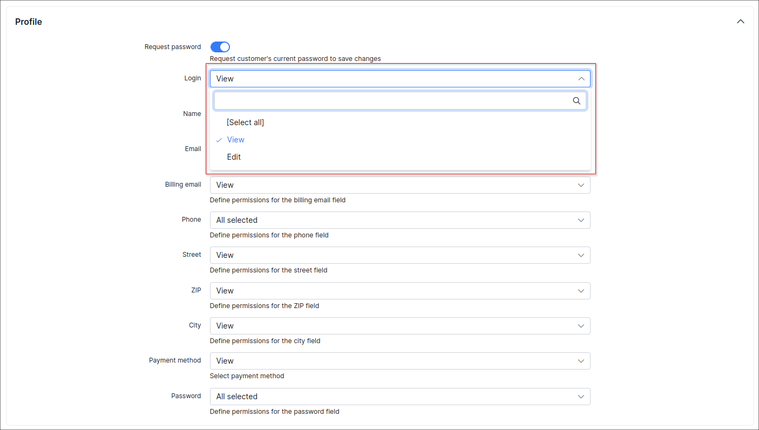Click the search field in Login dropdown
The image size is (759, 430).
click(393, 101)
